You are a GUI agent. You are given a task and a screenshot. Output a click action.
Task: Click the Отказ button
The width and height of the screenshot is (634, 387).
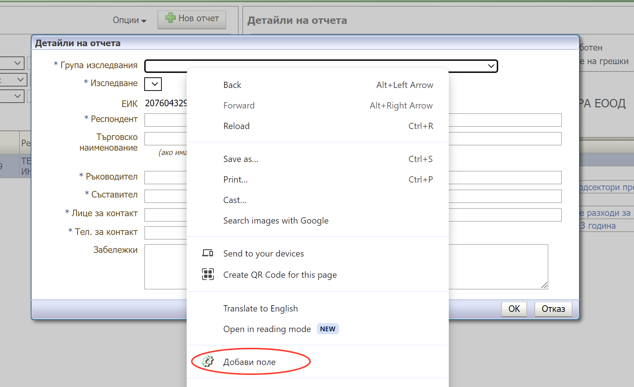pyautogui.click(x=553, y=309)
